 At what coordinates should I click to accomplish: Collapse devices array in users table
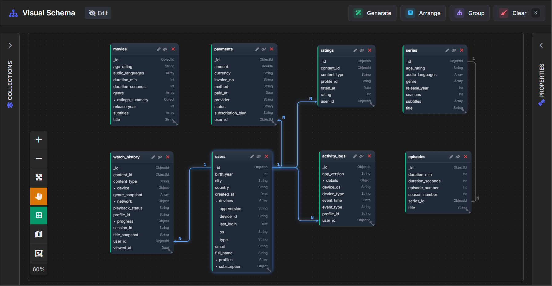(216, 201)
